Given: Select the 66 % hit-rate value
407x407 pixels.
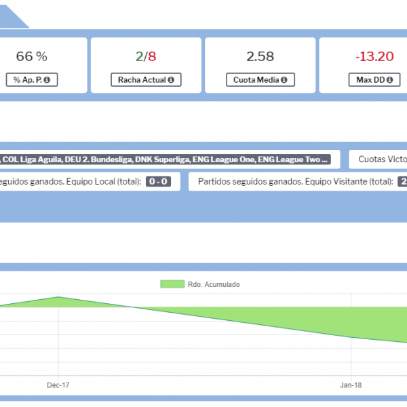Looking at the screenshot, I should coord(32,56).
